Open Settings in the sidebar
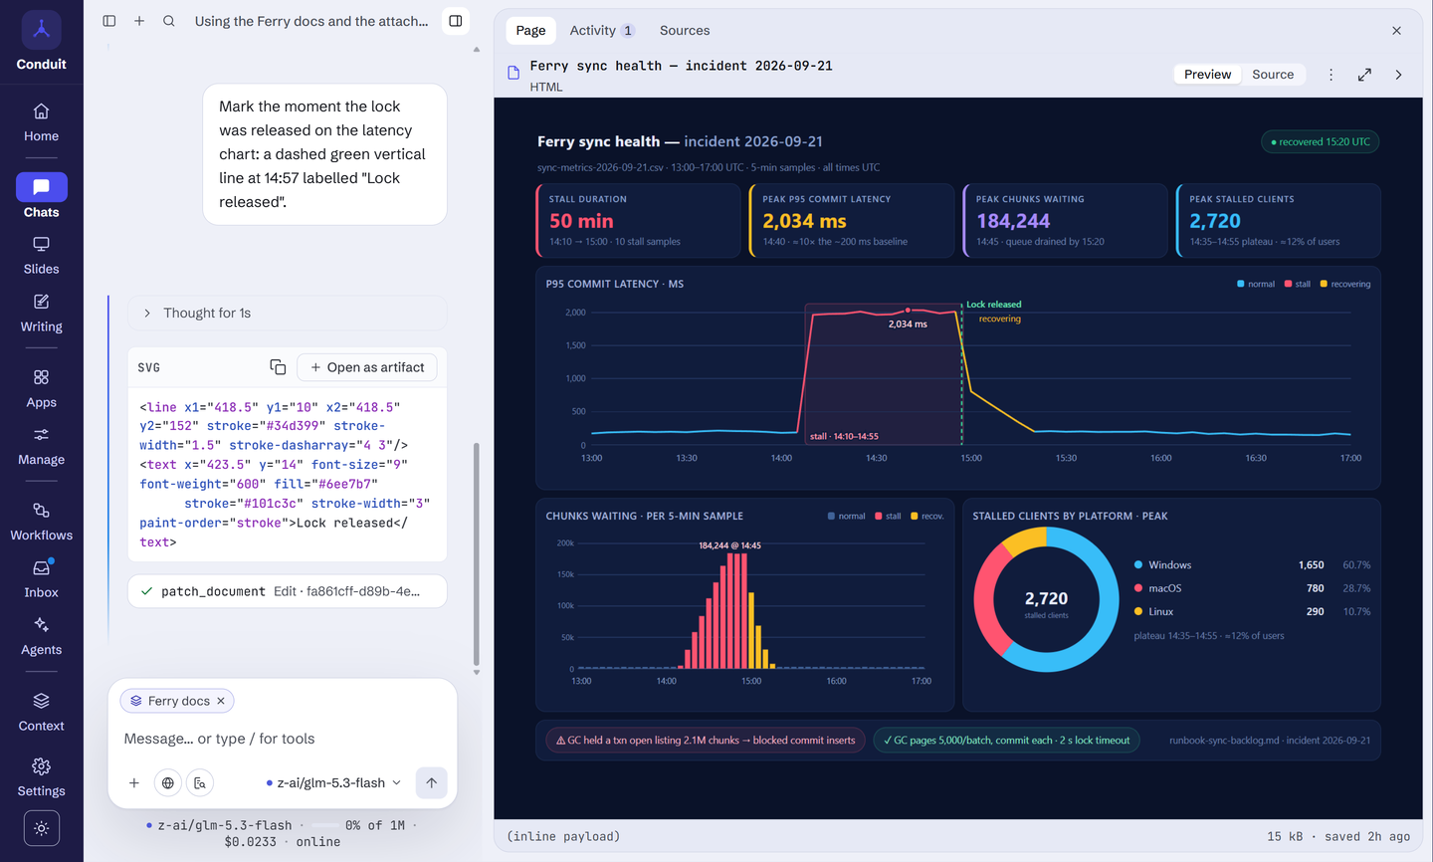 click(x=41, y=778)
